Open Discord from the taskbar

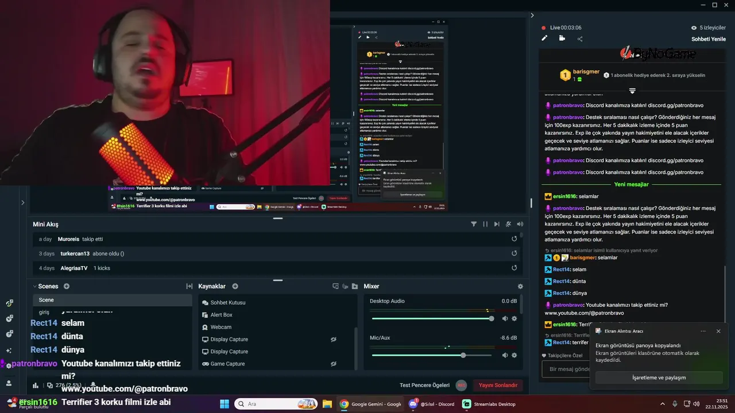[x=431, y=404]
